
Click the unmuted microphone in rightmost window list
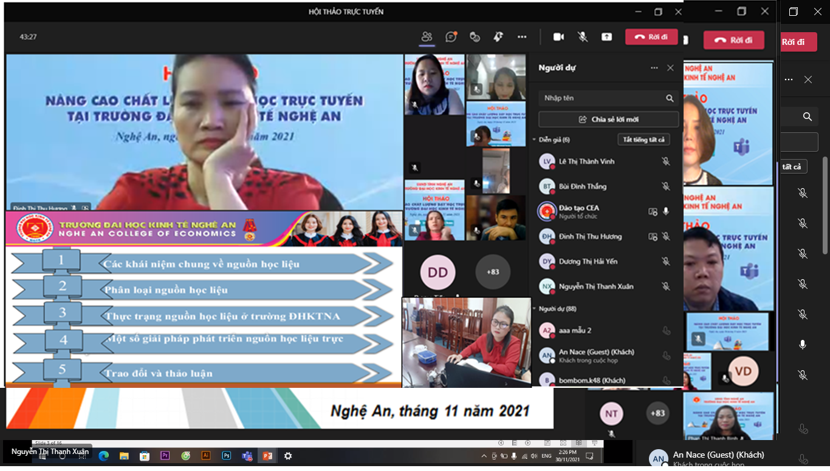tap(803, 345)
